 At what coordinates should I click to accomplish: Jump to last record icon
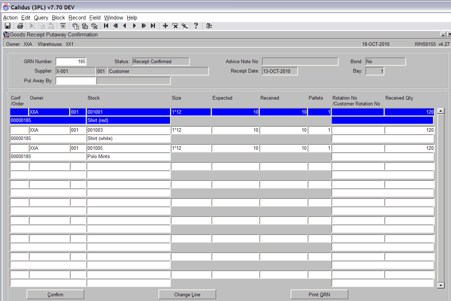click(153, 26)
